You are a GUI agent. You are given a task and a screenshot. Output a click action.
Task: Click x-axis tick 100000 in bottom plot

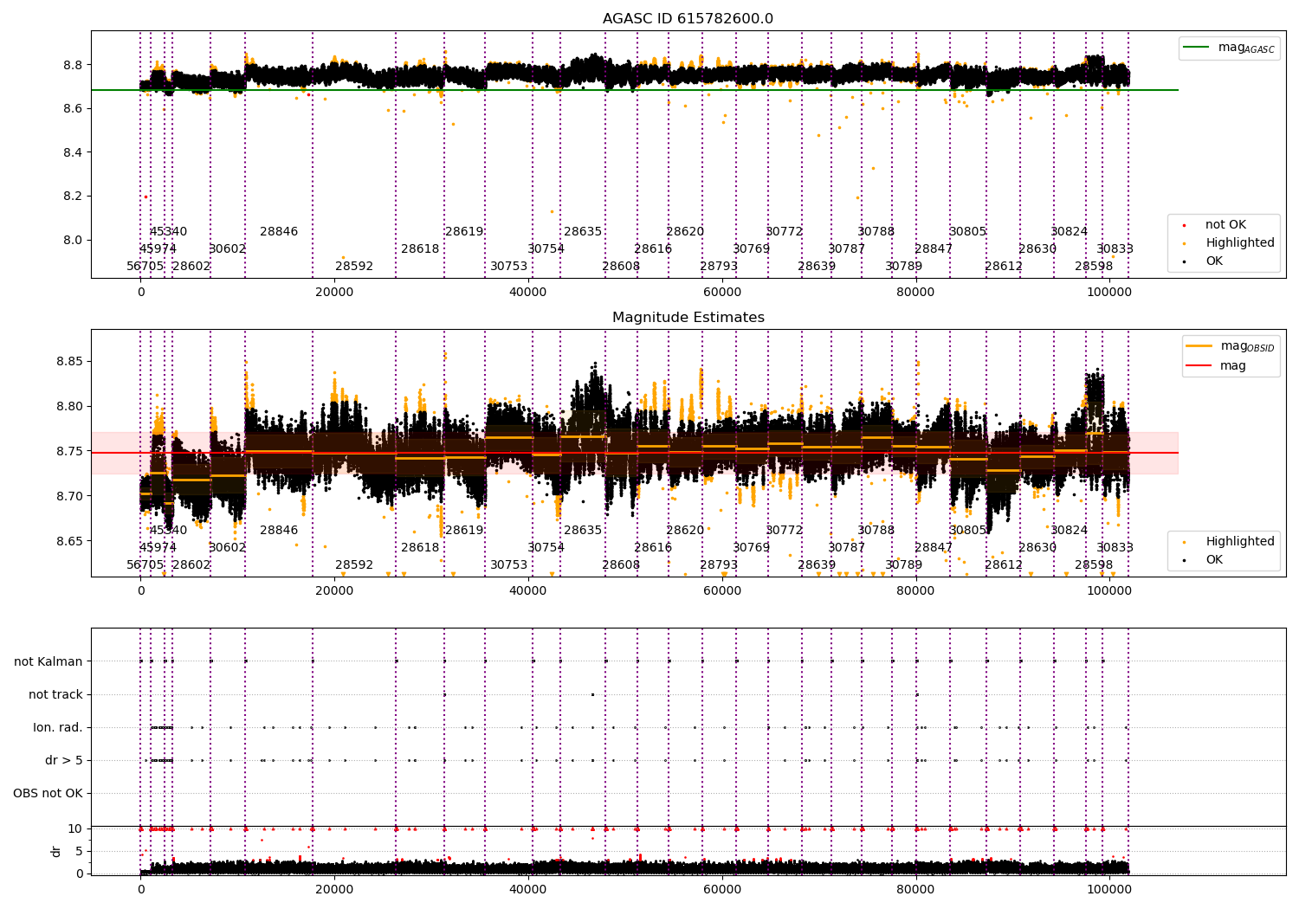(1108, 889)
